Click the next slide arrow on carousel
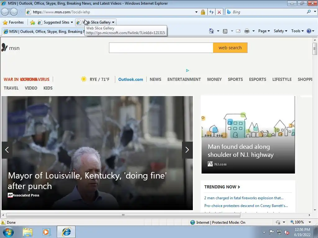318x238 pixels. pos(187,150)
